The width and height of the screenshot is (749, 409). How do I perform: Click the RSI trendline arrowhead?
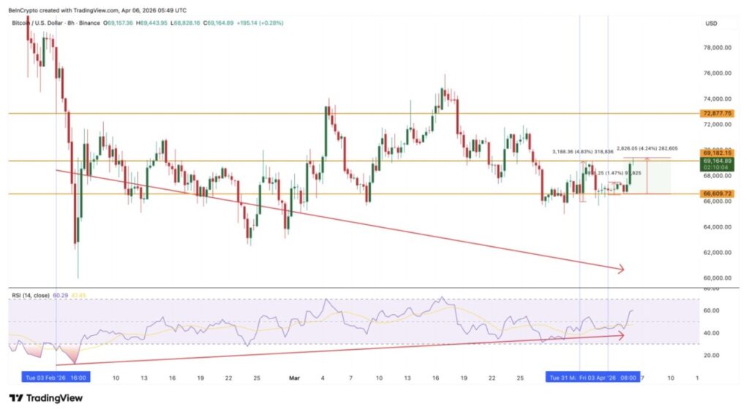(x=621, y=335)
